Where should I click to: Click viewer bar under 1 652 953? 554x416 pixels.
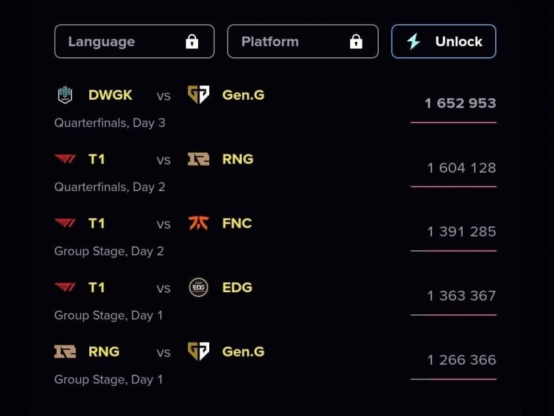453,122
